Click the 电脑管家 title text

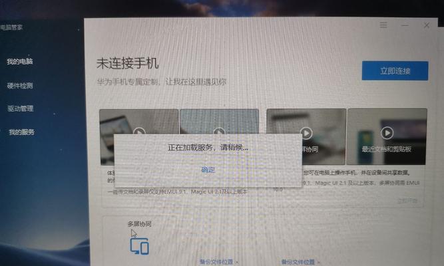click(11, 27)
